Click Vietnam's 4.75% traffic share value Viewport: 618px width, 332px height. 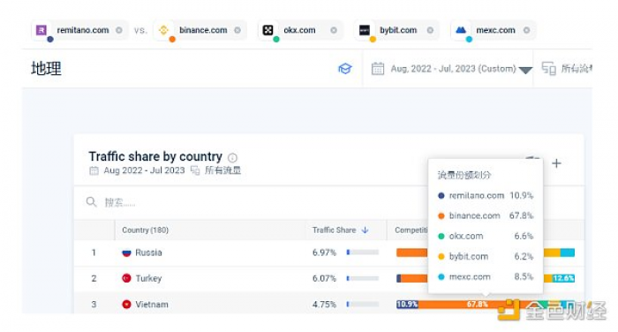pyautogui.click(x=324, y=305)
